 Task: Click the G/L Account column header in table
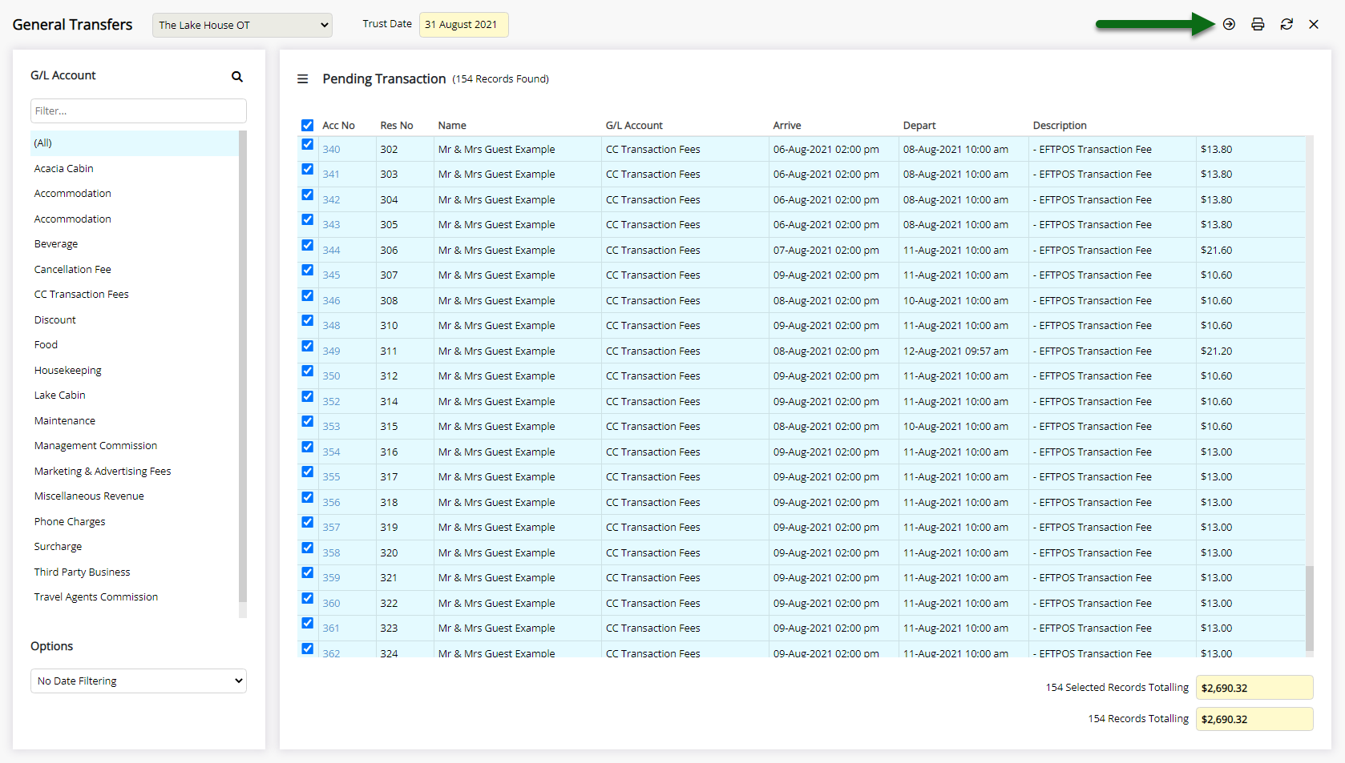(634, 125)
